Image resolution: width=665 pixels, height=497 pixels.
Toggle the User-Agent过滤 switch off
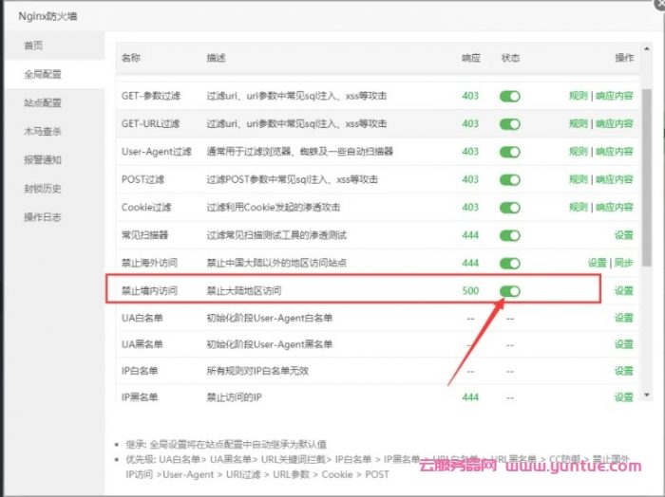(510, 152)
